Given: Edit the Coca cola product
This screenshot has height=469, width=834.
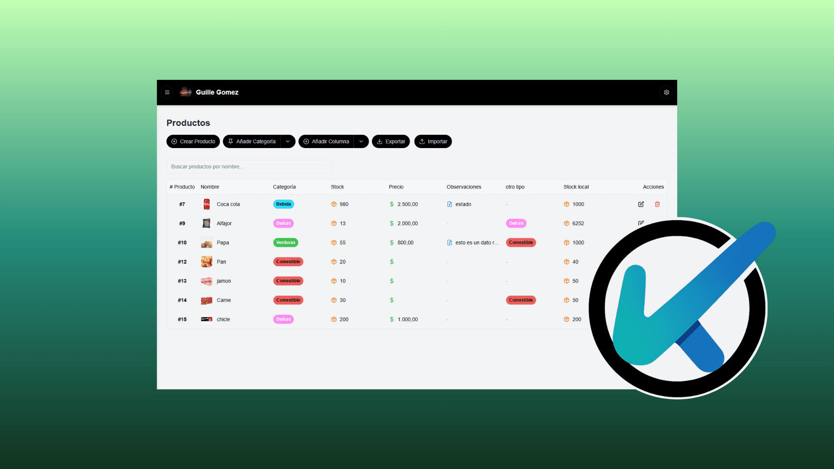Looking at the screenshot, I should (x=641, y=204).
